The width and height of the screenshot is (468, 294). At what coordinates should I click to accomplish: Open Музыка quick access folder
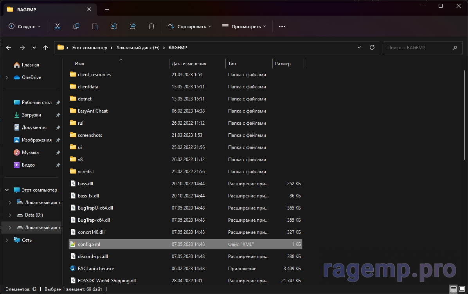[30, 152]
